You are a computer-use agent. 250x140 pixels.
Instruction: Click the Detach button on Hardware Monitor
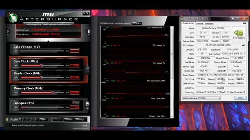(137, 23)
